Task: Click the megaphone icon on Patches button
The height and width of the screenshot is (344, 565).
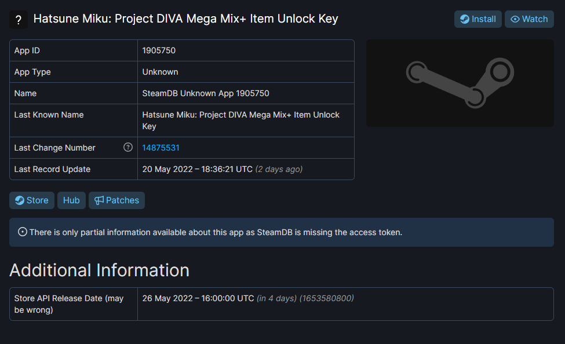Action: point(99,200)
